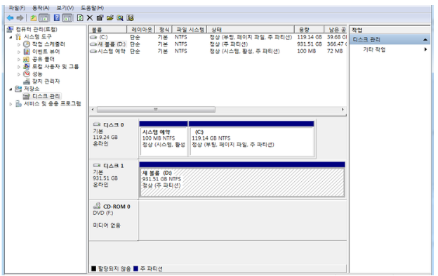Collapse the 저장소 tree node

pyautogui.click(x=11, y=89)
